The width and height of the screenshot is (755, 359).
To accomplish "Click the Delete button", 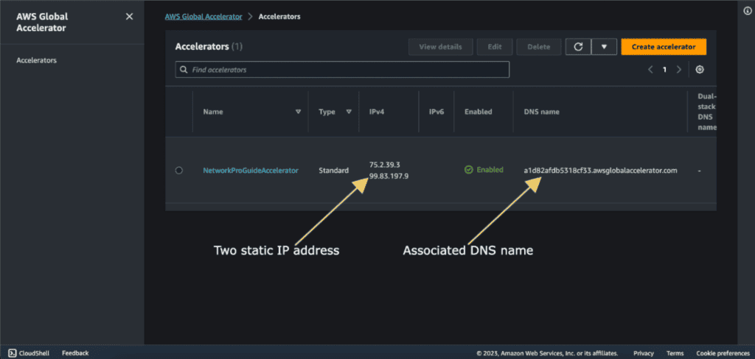I will coord(539,47).
